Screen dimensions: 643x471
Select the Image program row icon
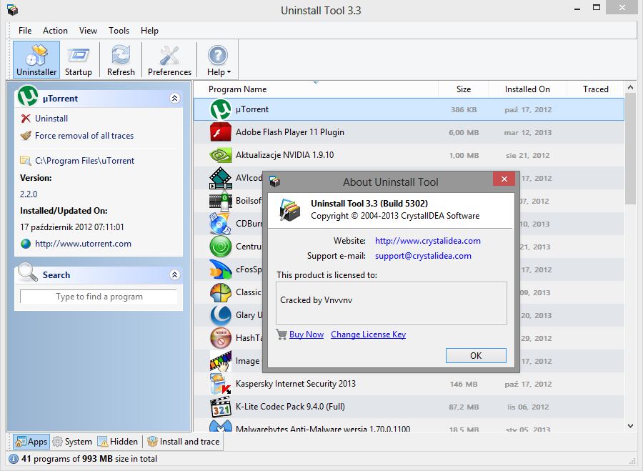[x=221, y=361]
